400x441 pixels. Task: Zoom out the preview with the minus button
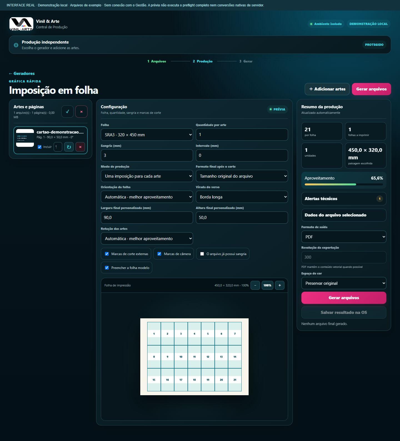(255, 285)
